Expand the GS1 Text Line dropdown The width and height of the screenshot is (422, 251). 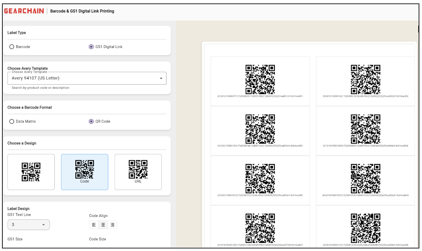(29, 225)
